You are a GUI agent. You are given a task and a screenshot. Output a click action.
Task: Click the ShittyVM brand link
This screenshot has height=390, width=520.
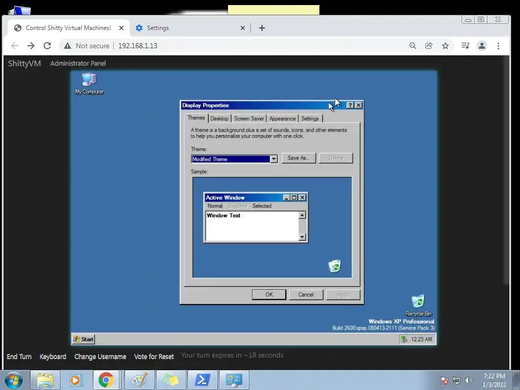[24, 63]
